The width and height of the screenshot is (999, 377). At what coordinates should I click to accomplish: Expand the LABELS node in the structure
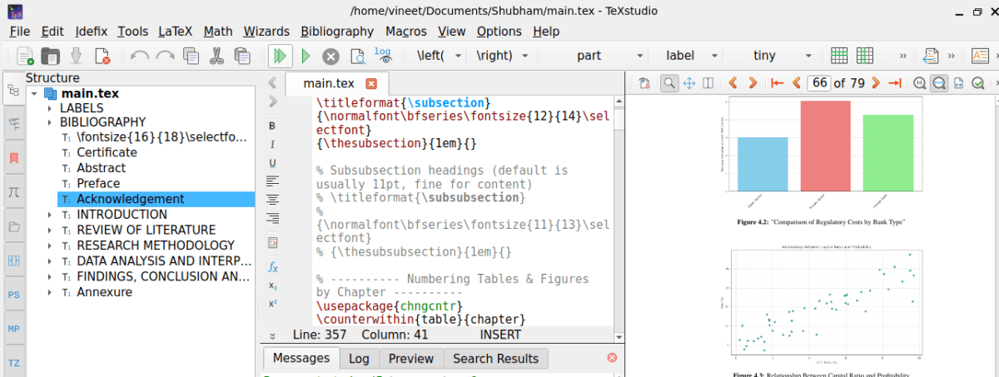[50, 108]
